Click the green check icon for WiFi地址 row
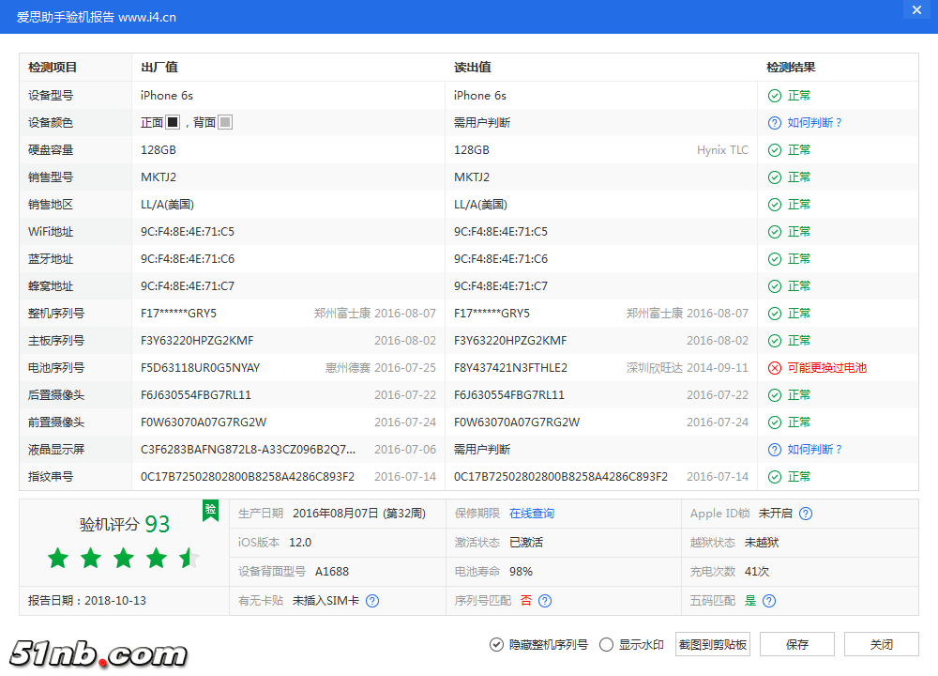The height and width of the screenshot is (676, 938). [x=774, y=231]
